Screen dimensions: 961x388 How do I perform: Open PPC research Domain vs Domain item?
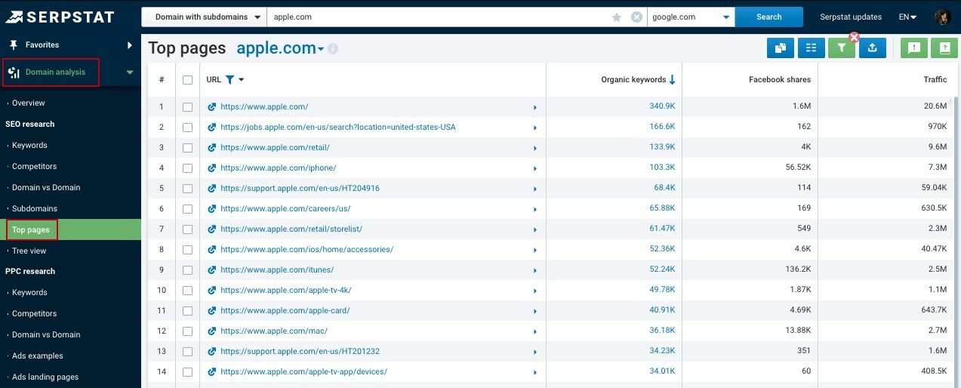tap(46, 334)
